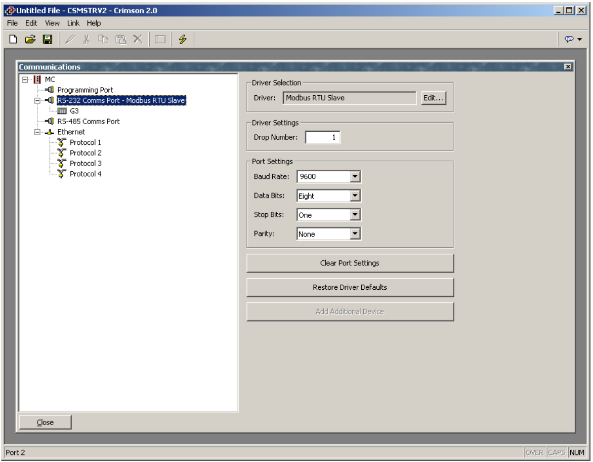
Task: Click the Ethernet tree label
Action: (x=71, y=132)
